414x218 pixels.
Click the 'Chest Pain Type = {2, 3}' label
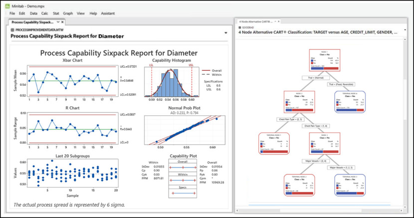tap(290, 119)
